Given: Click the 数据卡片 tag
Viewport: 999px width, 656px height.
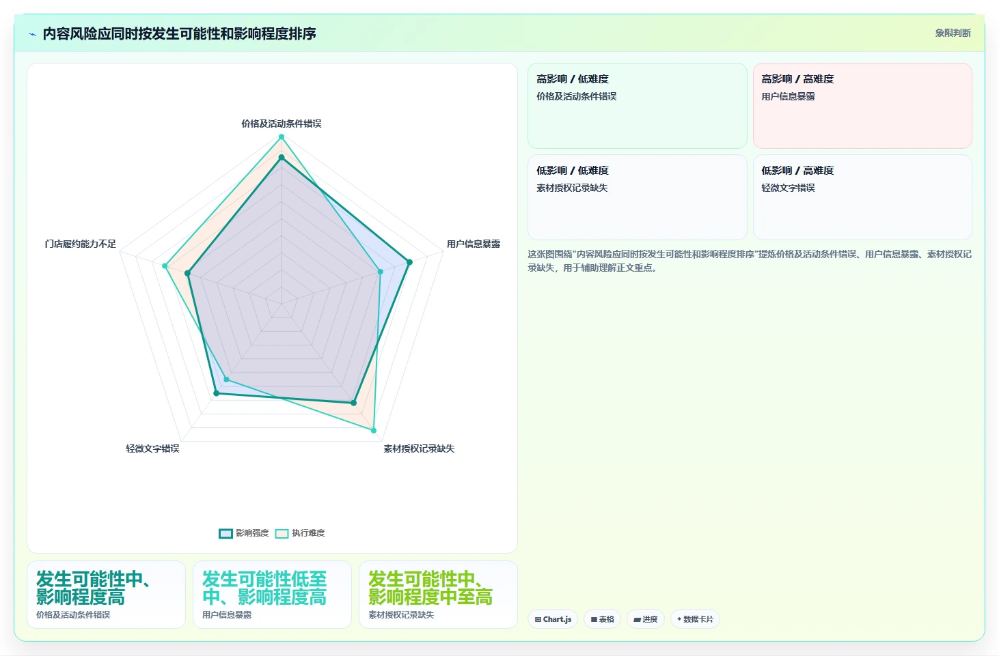Looking at the screenshot, I should (x=694, y=619).
